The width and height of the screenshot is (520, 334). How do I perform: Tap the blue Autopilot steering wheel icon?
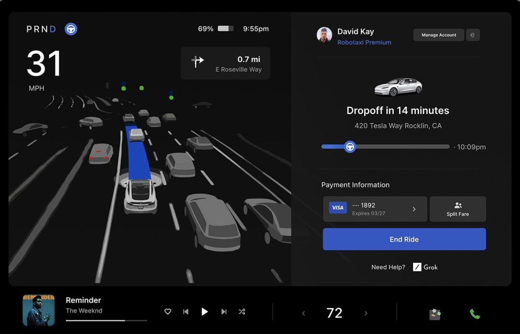pos(71,29)
